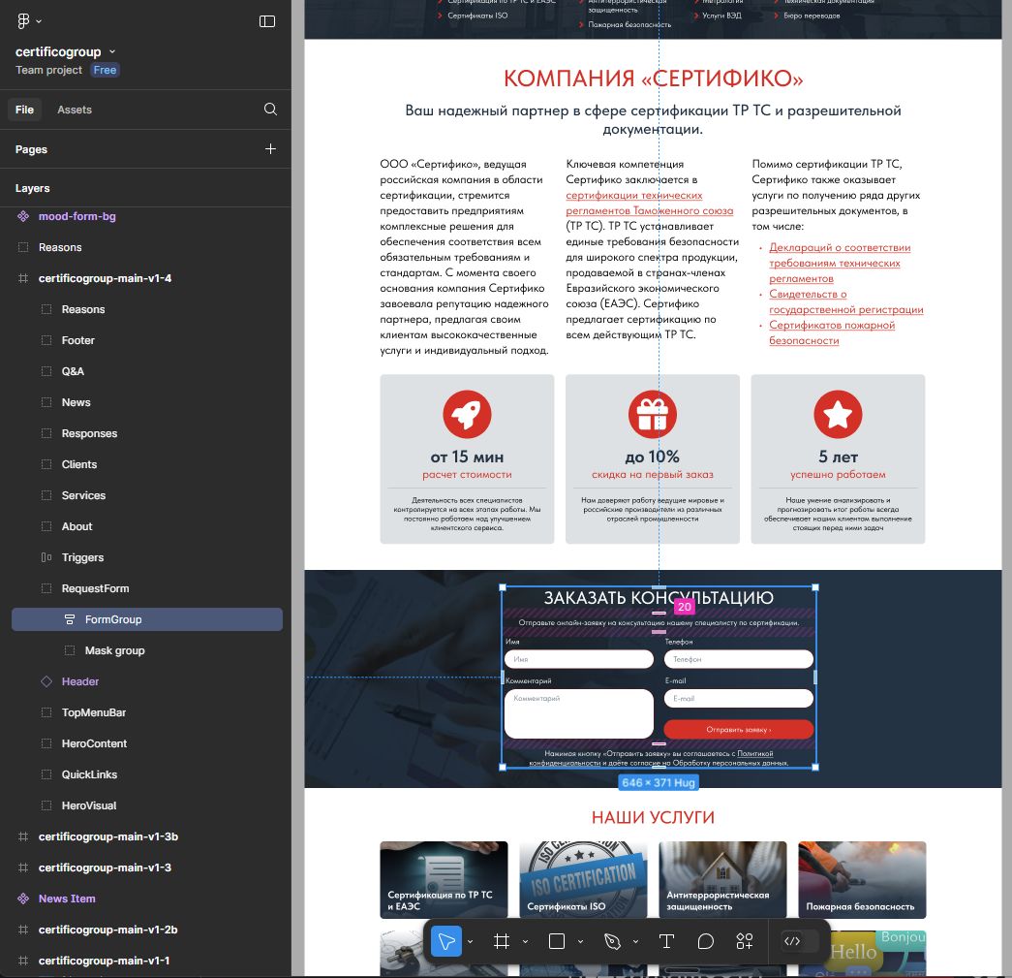Click the E-mail input field
This screenshot has height=978, width=1012.
pyautogui.click(x=738, y=698)
